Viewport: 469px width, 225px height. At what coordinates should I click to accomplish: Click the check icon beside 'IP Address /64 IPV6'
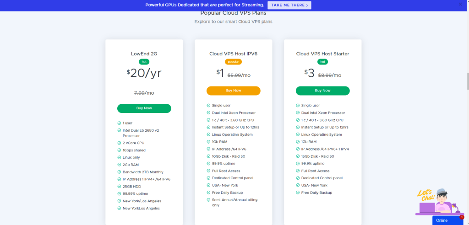(x=208, y=149)
